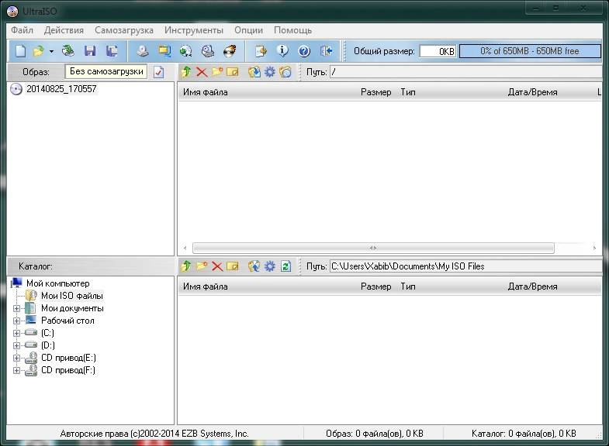
Task: Click the catalog Путь field with My ISO Files
Action: click(466, 266)
